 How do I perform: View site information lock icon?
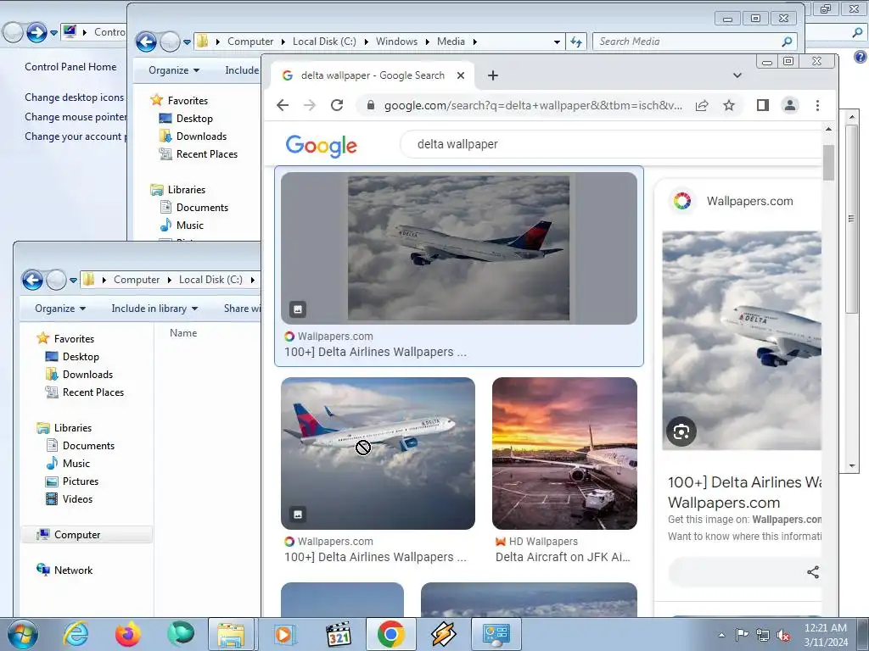(x=371, y=105)
